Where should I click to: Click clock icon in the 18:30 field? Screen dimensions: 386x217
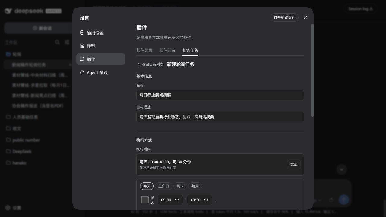click(206, 200)
